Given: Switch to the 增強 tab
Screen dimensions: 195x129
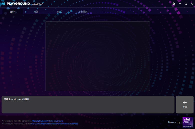Looking at the screenshot, I should pos(36,12).
